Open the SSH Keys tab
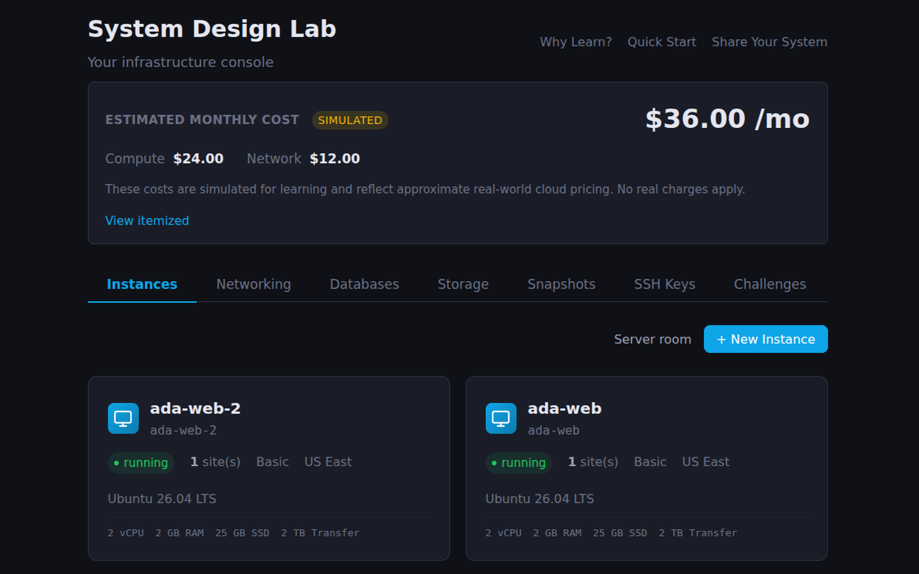This screenshot has height=574, width=919. click(x=664, y=284)
